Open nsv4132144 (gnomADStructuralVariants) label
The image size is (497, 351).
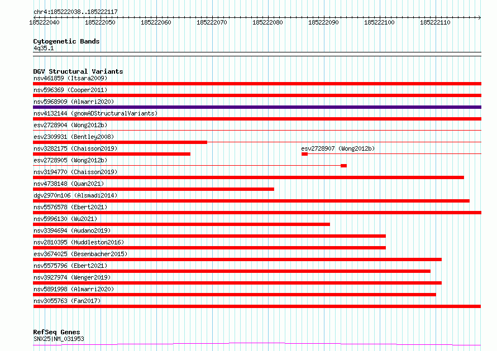click(x=95, y=113)
